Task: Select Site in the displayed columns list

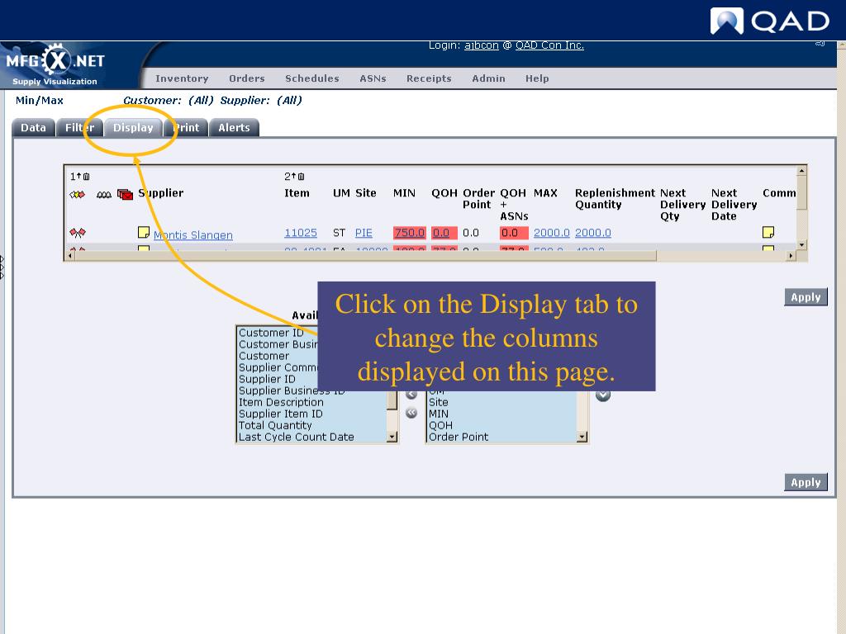Action: point(438,402)
